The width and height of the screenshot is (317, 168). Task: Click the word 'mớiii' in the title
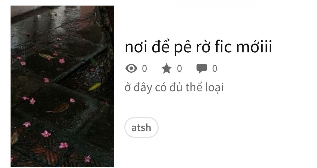tap(254, 46)
